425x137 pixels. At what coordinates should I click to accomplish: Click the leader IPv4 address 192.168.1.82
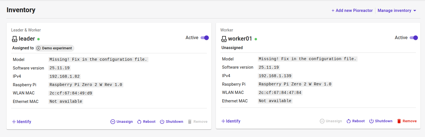coord(65,76)
